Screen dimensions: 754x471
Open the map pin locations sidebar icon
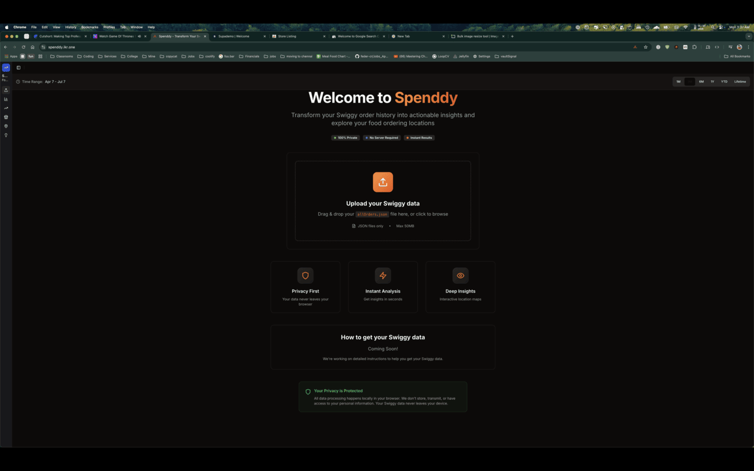[6, 126]
